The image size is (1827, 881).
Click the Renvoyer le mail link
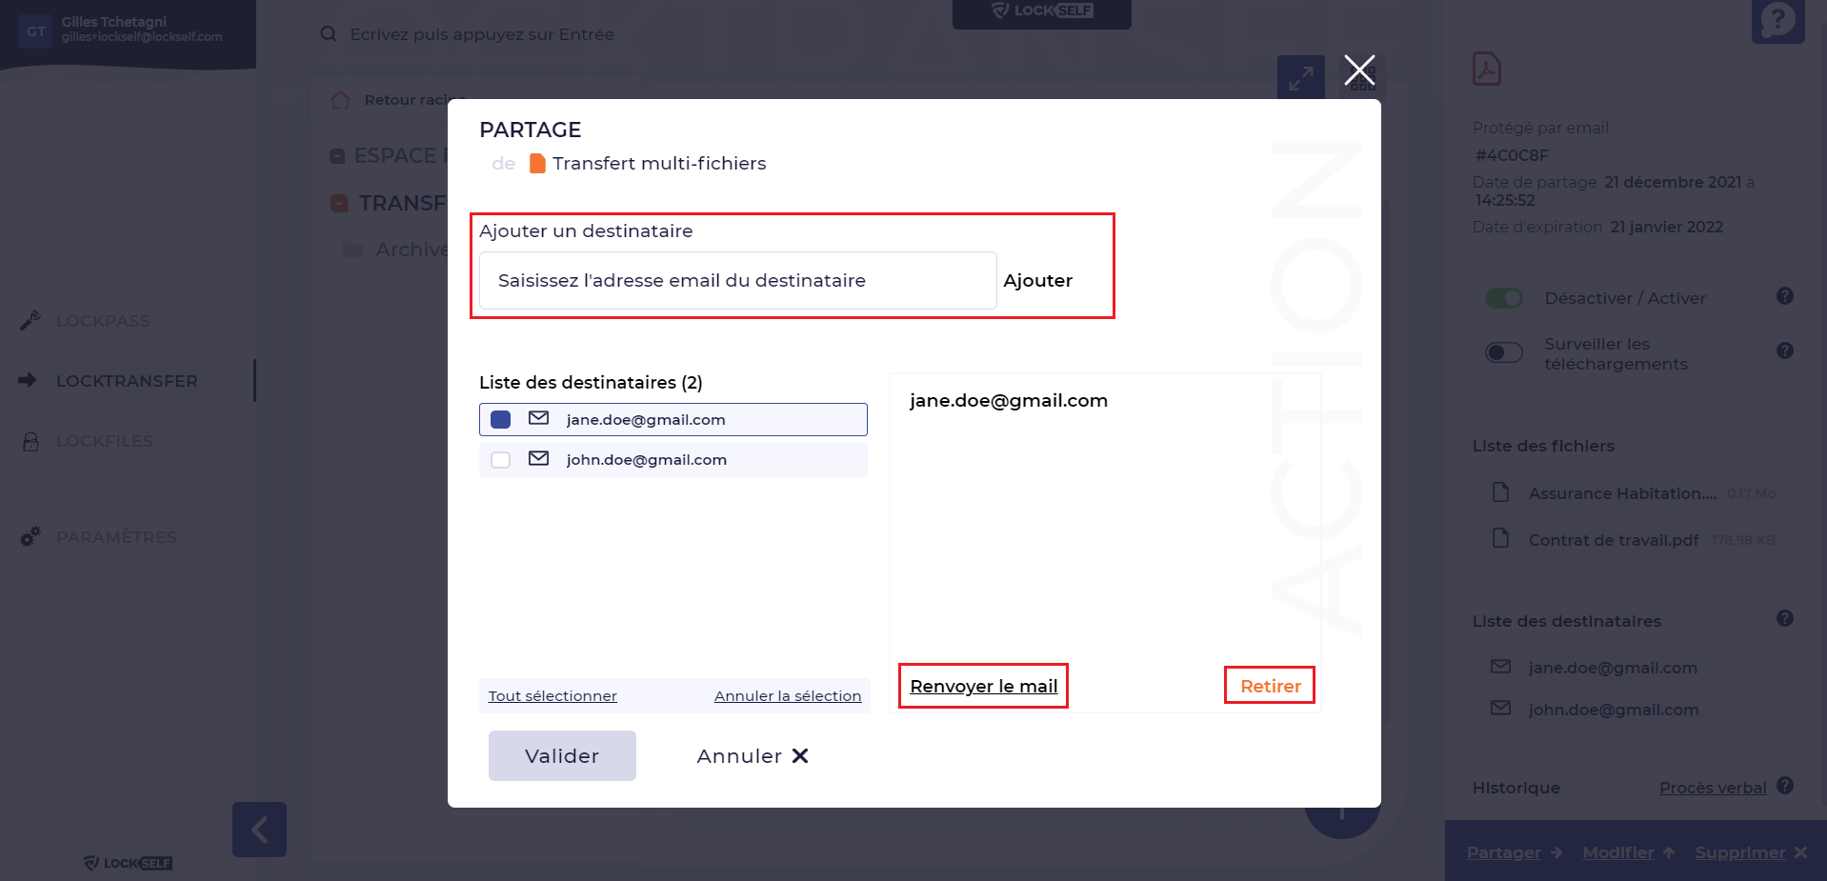coord(983,686)
